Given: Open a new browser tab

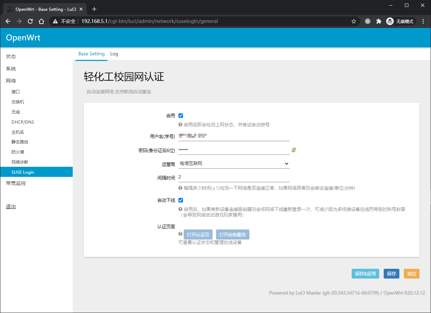Looking at the screenshot, I should [x=94, y=9].
